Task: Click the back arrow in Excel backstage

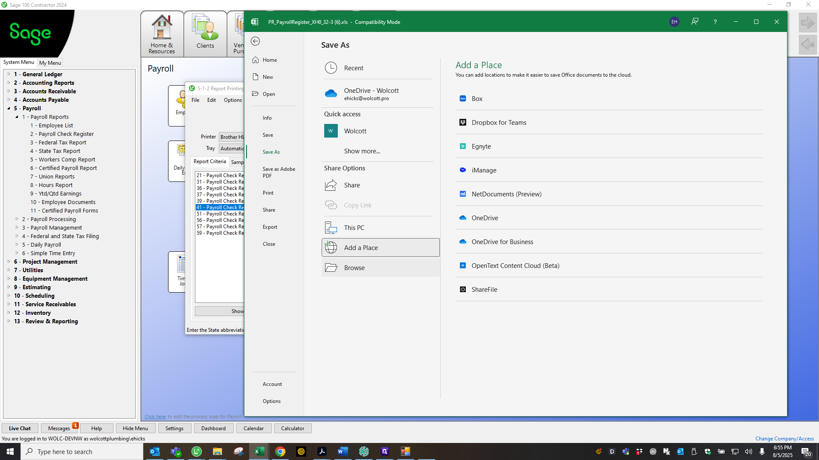Action: 255,41
